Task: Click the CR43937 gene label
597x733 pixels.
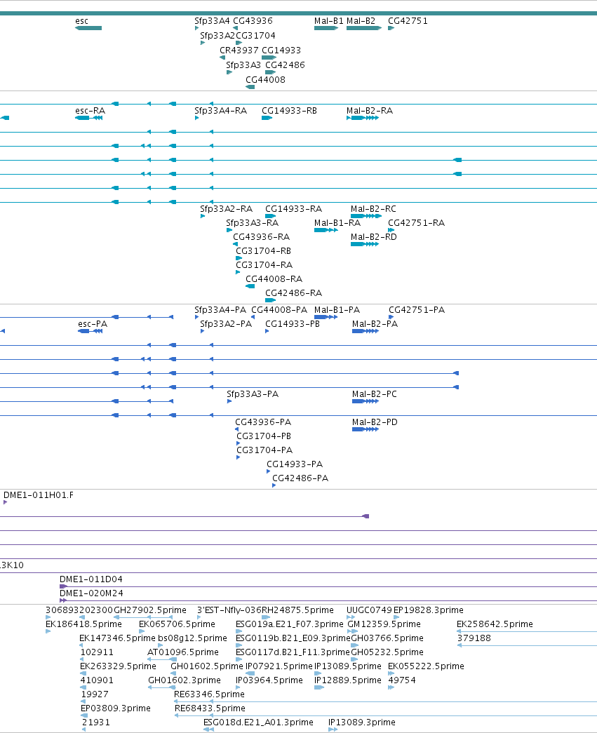Action: (239, 50)
